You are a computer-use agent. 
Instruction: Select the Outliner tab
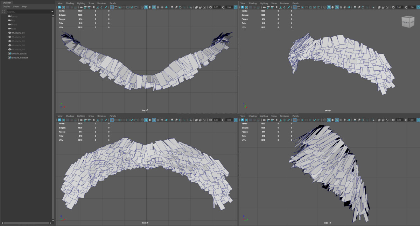click(7, 2)
